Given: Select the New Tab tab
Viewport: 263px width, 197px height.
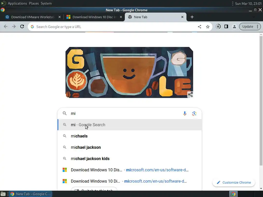Looking at the screenshot, I should point(155,17).
